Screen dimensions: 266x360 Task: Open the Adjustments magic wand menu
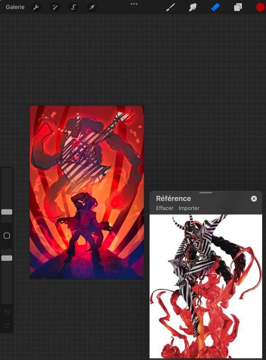[x=54, y=7]
